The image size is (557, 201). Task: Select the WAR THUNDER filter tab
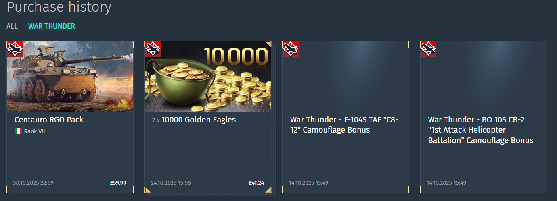tap(52, 26)
